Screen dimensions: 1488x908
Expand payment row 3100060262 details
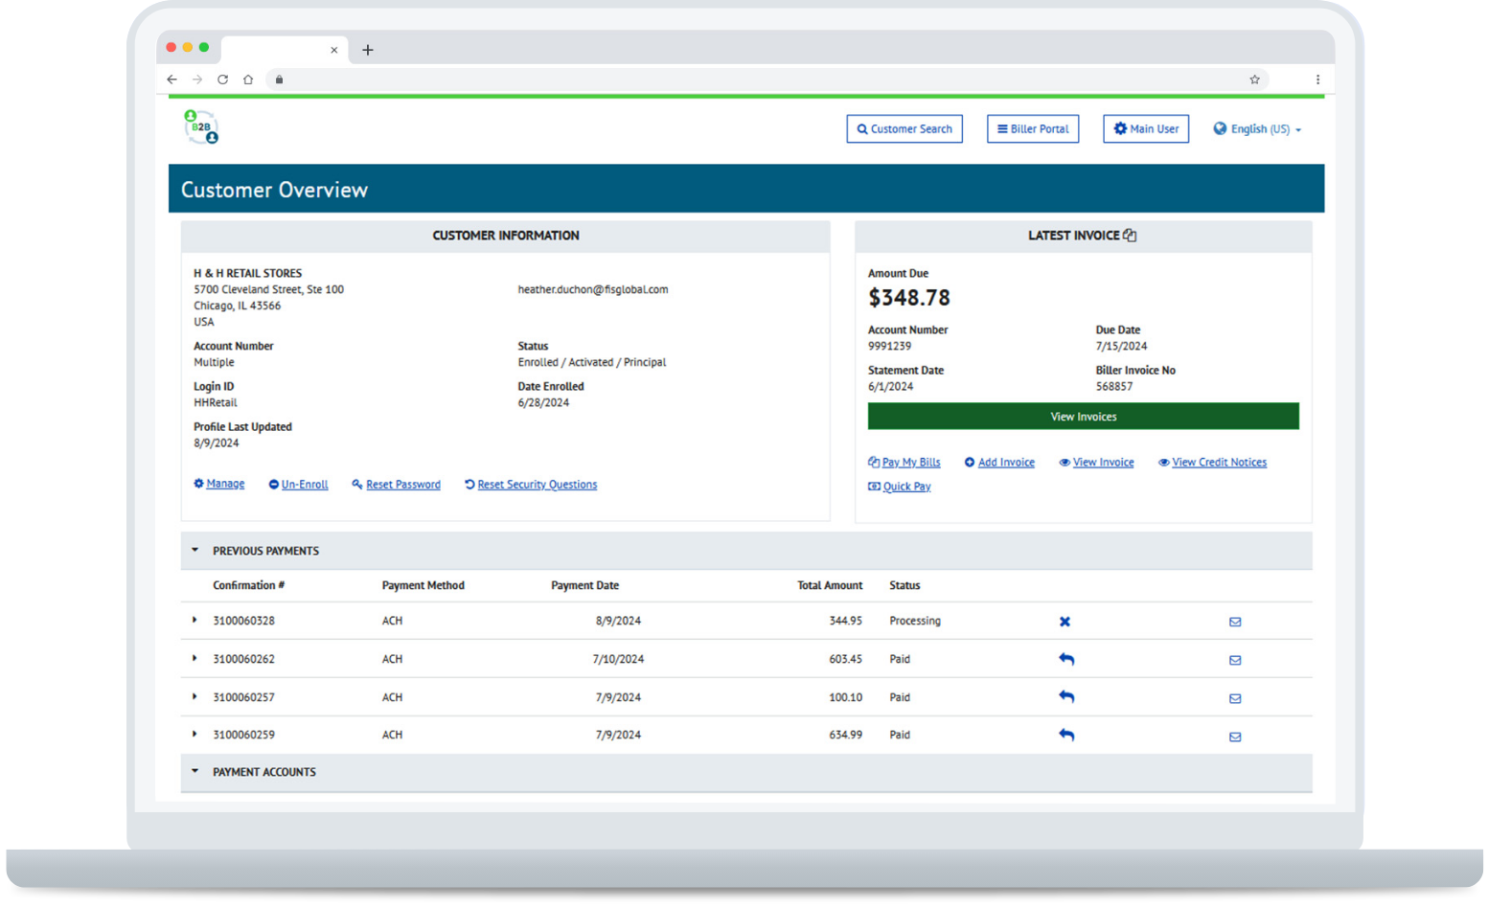[x=195, y=659]
